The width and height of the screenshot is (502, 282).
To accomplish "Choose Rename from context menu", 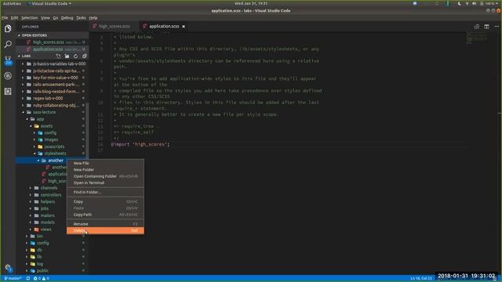I will click(105, 224).
